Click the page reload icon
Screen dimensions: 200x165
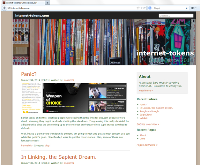coord(144,8)
